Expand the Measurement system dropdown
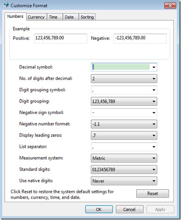 (124, 158)
